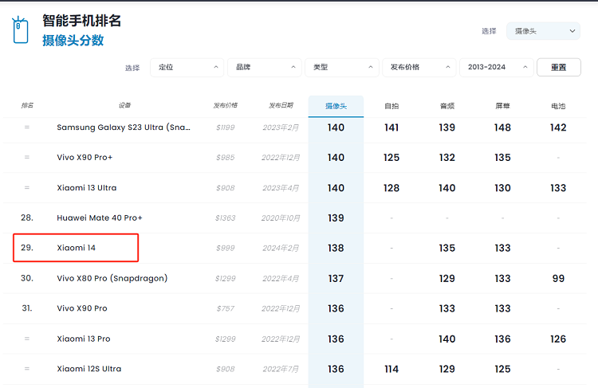
Task: Open the 2013-2024 year range dropdown
Action: (497, 68)
